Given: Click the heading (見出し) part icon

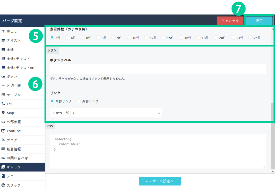Looking at the screenshot, I should (3, 31).
